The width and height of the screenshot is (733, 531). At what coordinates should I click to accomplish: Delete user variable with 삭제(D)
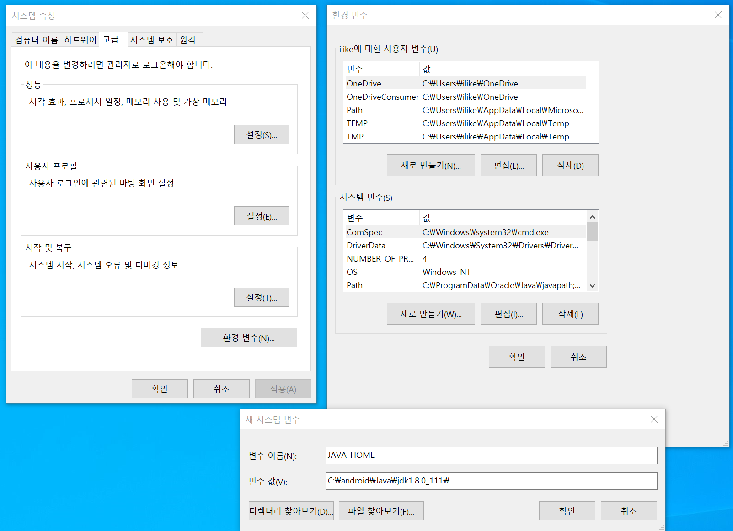[570, 165]
